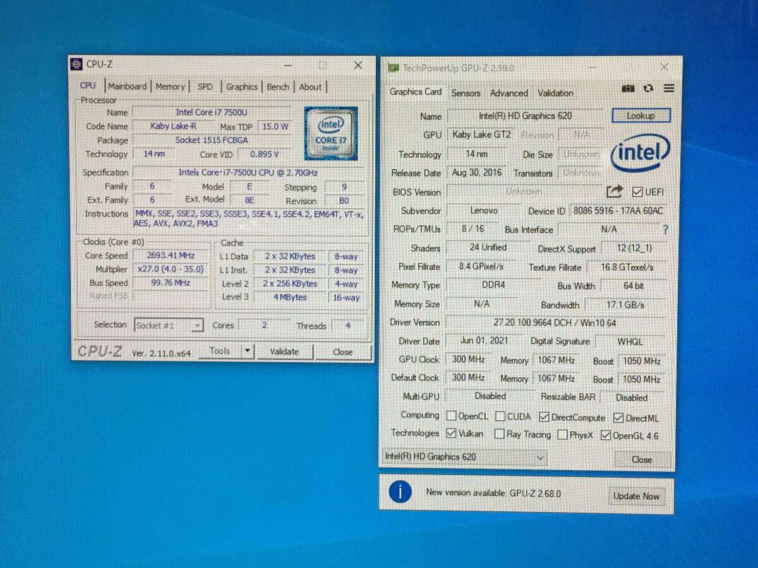Click the Specification field i7-7500U CPU @ 2.70GHz
The image size is (758, 568).
(248, 172)
